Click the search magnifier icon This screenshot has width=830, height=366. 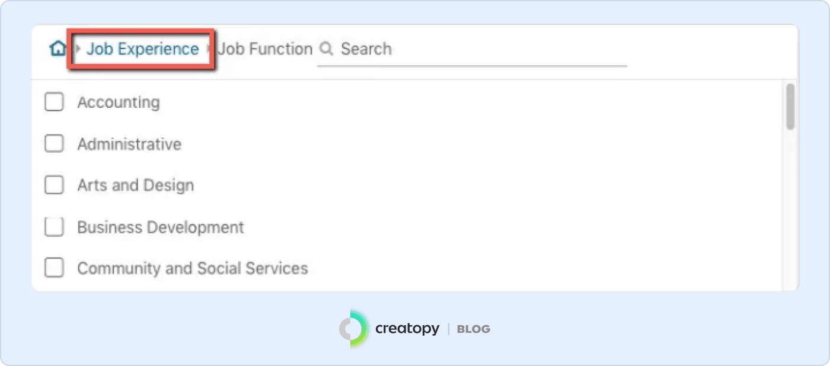(x=326, y=49)
